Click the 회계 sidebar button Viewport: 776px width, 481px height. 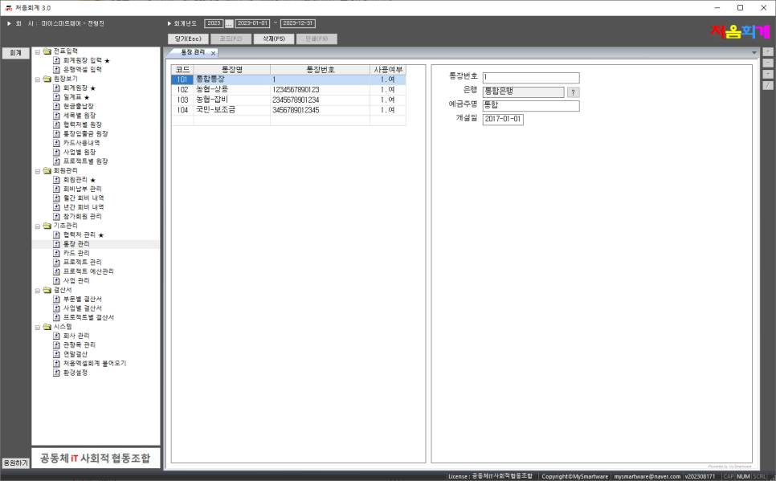coord(16,52)
